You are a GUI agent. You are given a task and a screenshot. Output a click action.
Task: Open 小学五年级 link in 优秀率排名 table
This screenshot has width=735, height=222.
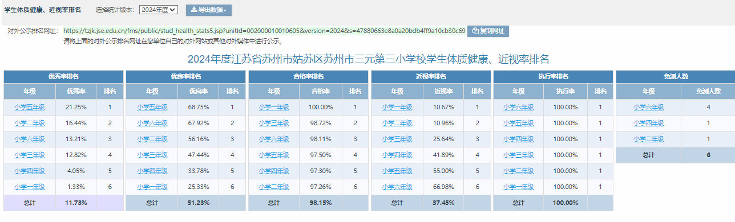30,107
